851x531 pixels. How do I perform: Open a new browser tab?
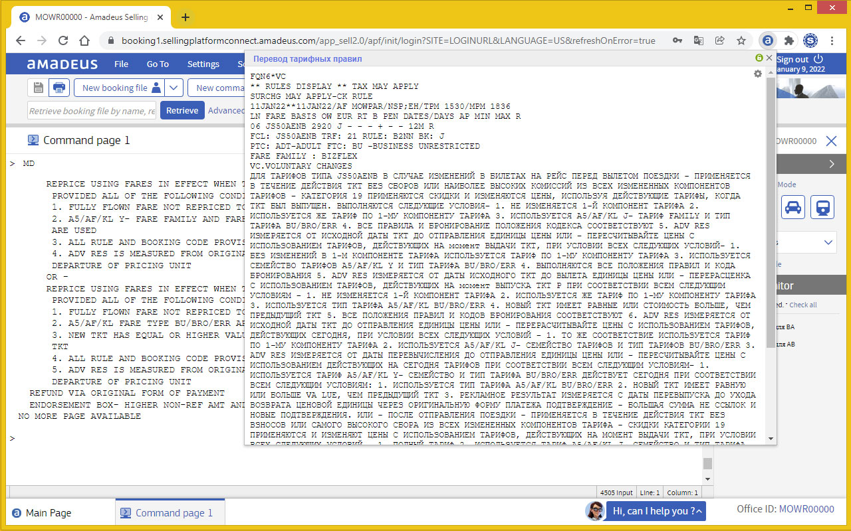click(185, 17)
